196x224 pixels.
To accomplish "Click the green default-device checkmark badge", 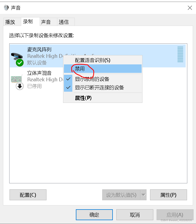I will (x=20, y=63).
